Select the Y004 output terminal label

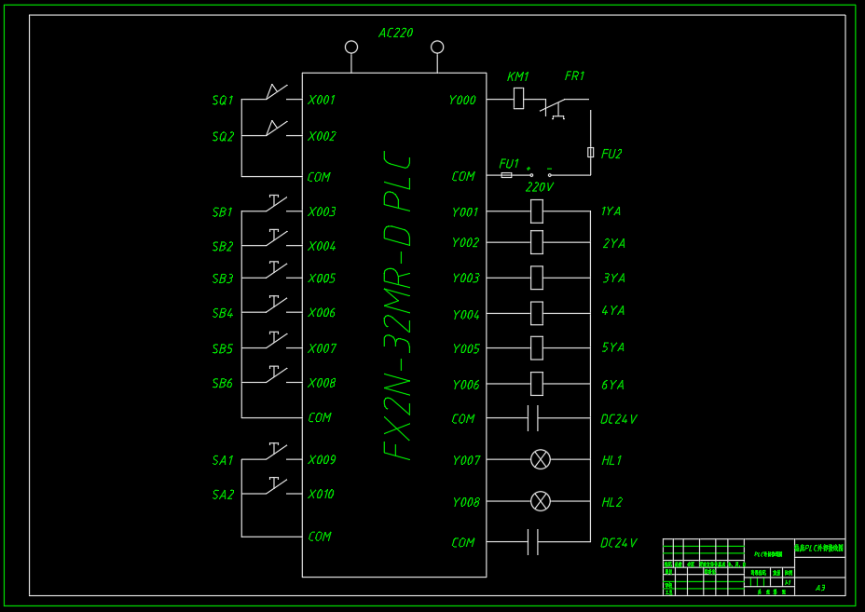tap(466, 315)
